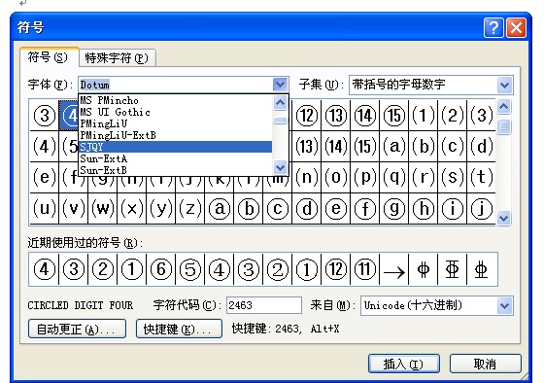Viewport: 544px width, 383px height.
Task: Choose the circled letter f symbol
Action: [x=365, y=208]
